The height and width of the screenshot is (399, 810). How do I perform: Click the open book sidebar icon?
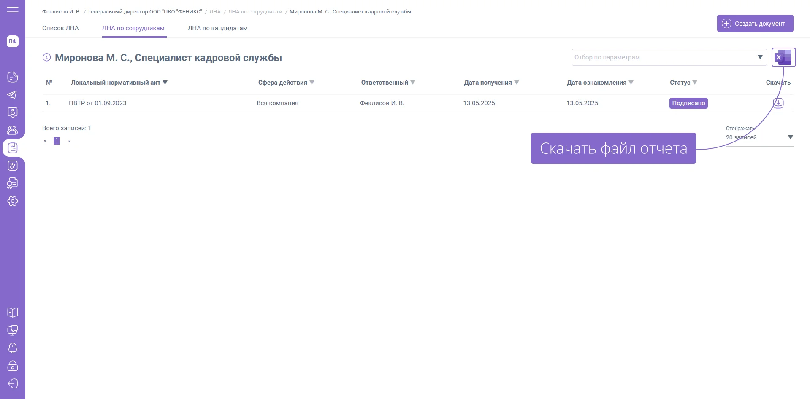tap(13, 313)
